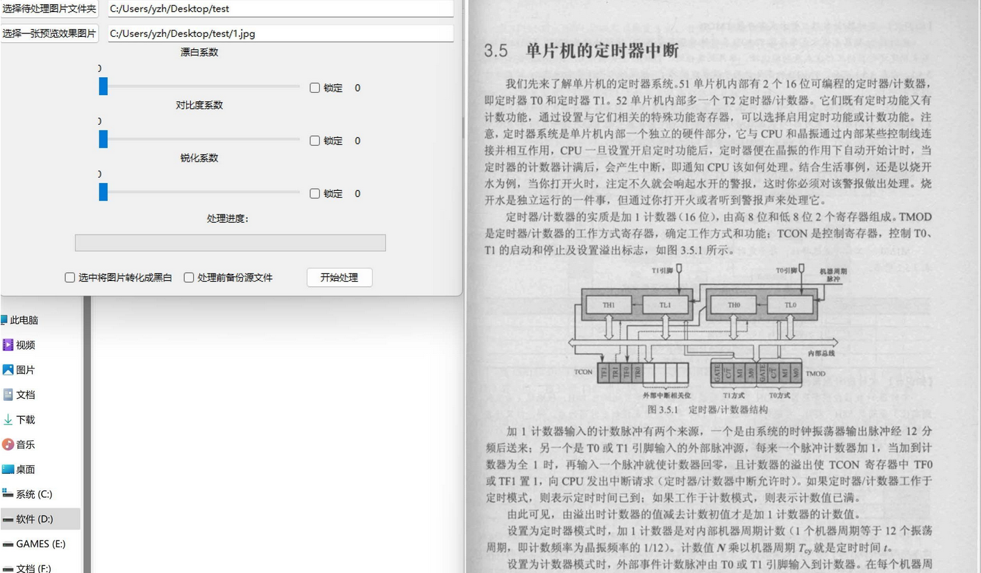
Task: Click the GAMES (E:) drive icon
Action: pyautogui.click(x=8, y=545)
